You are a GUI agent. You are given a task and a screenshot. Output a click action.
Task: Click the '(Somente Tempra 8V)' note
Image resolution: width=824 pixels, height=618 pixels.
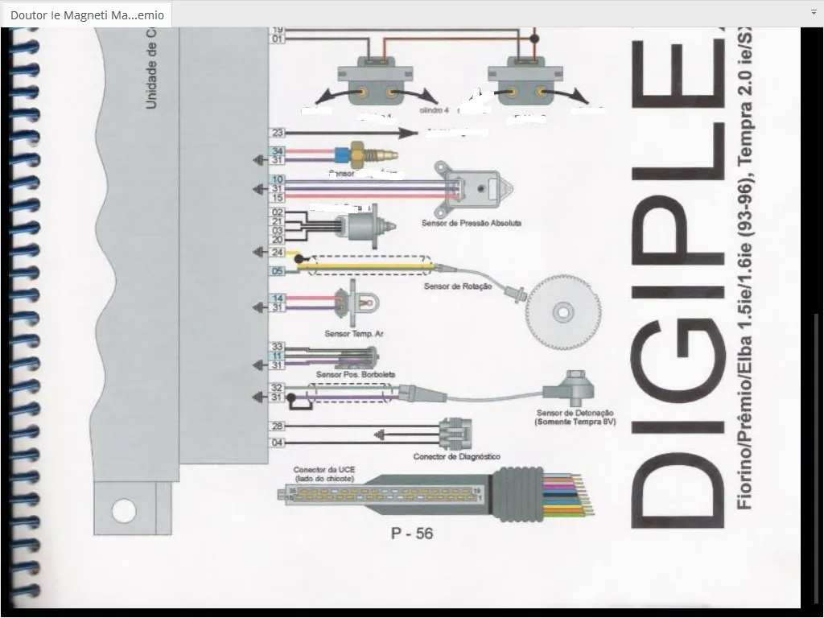[x=575, y=422]
